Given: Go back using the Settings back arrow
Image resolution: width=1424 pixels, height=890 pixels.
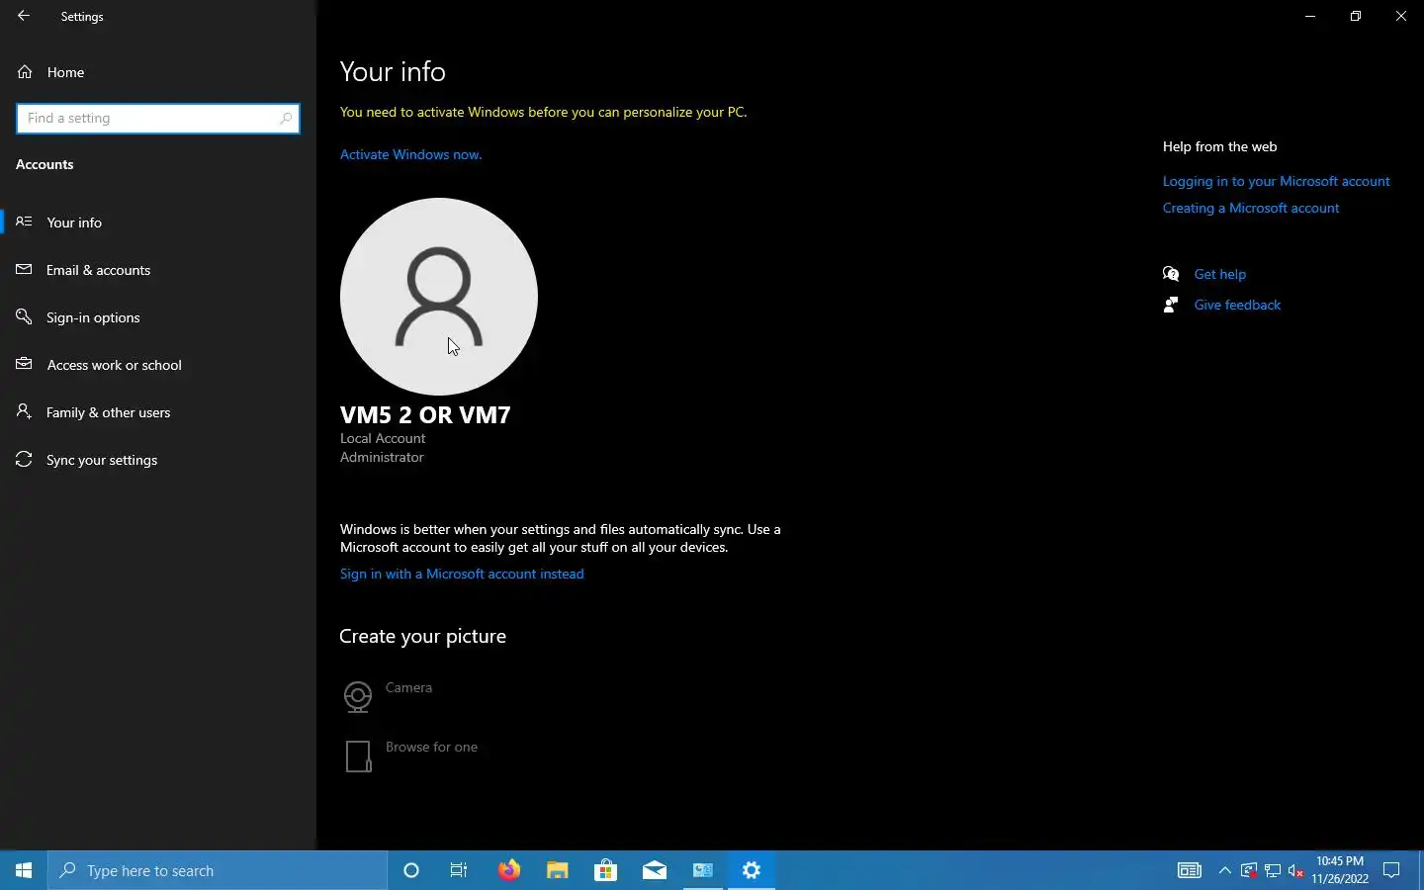Looking at the screenshot, I should tap(24, 16).
